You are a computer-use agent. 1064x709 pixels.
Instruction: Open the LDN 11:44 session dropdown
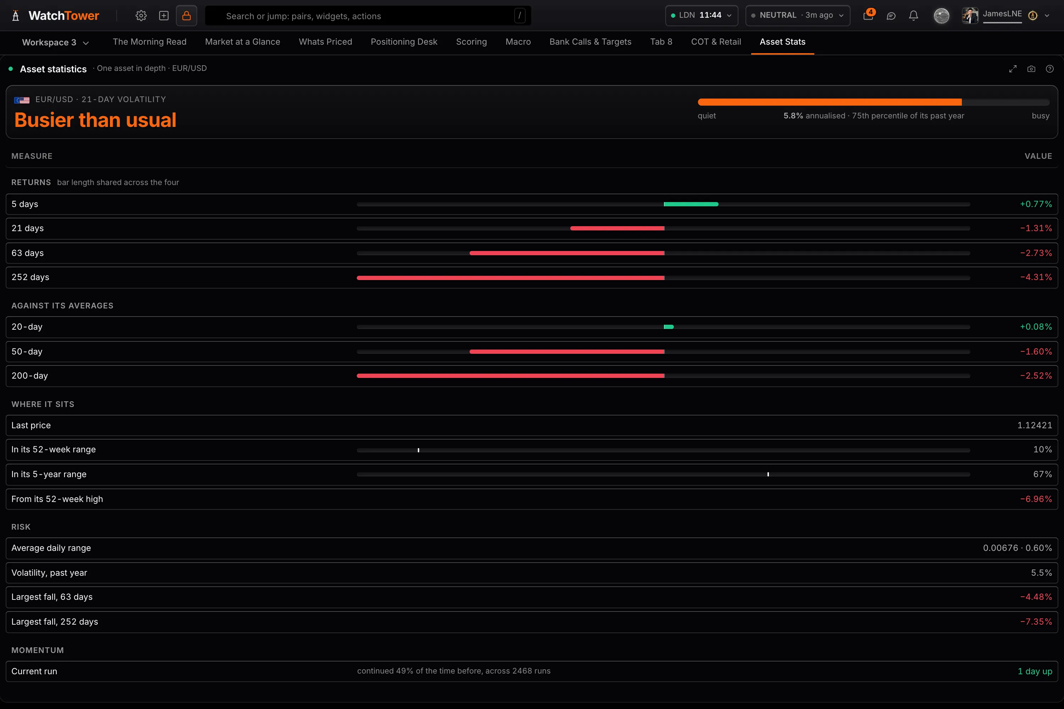tap(702, 15)
